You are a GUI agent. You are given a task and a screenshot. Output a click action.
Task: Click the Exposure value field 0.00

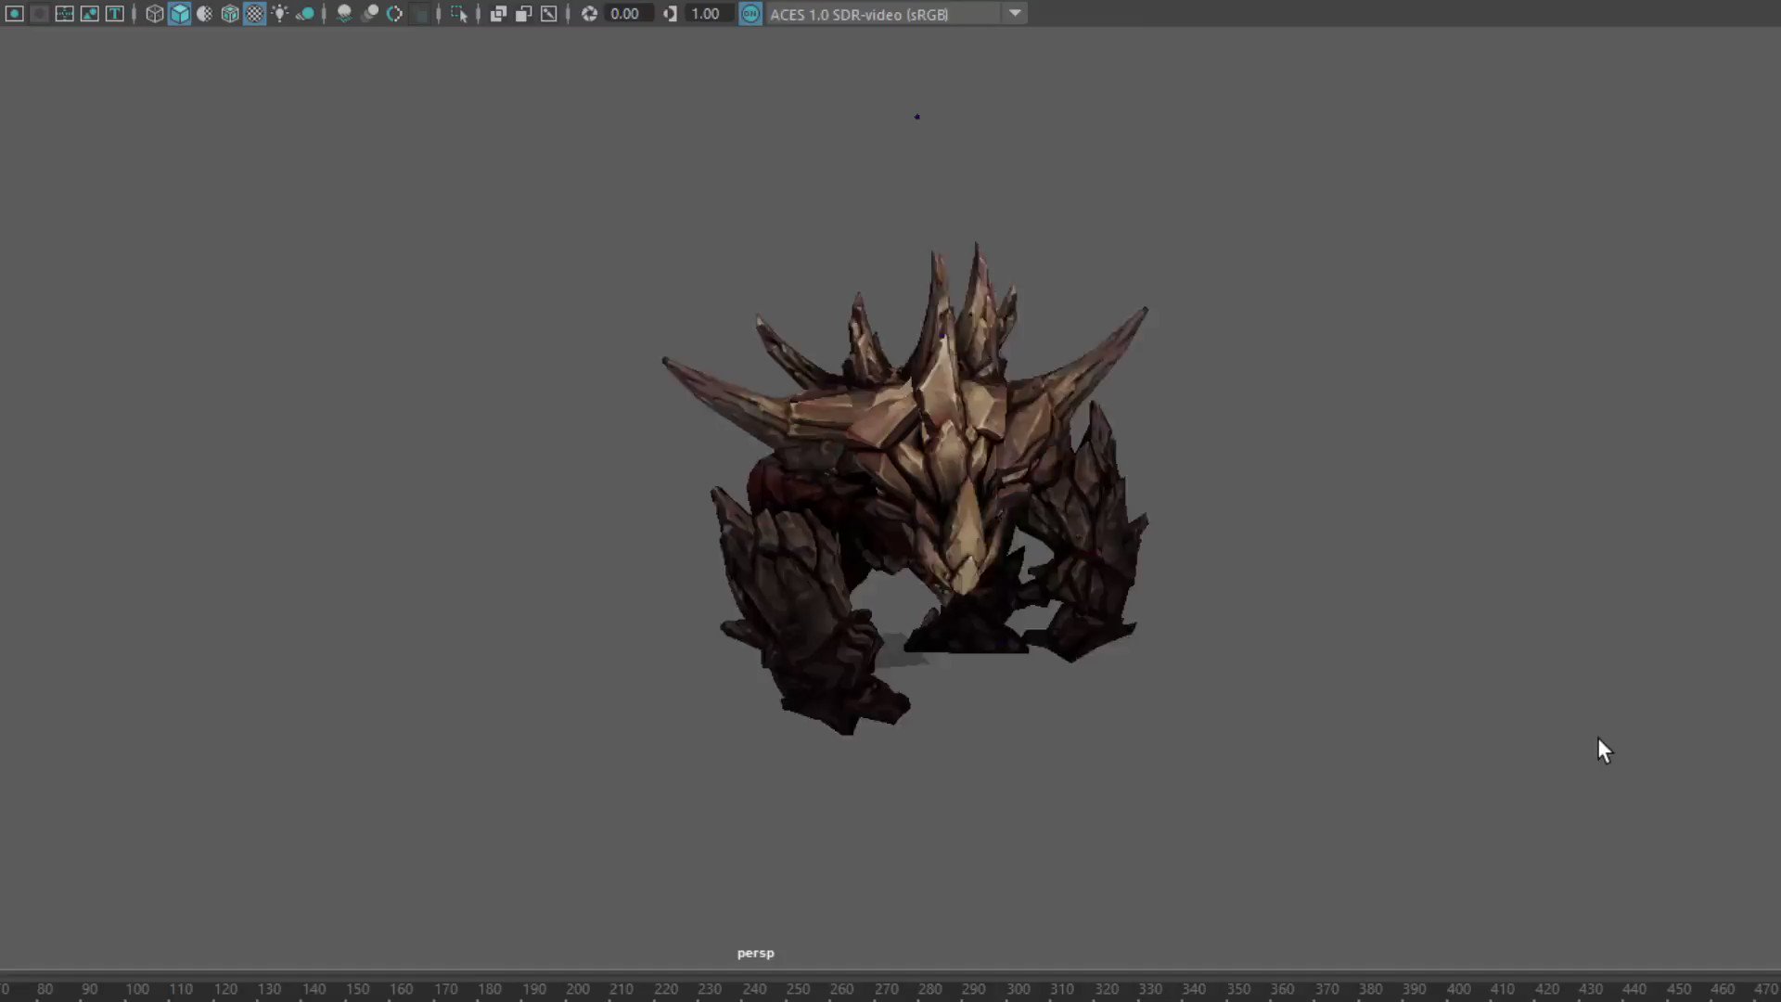[x=628, y=14]
